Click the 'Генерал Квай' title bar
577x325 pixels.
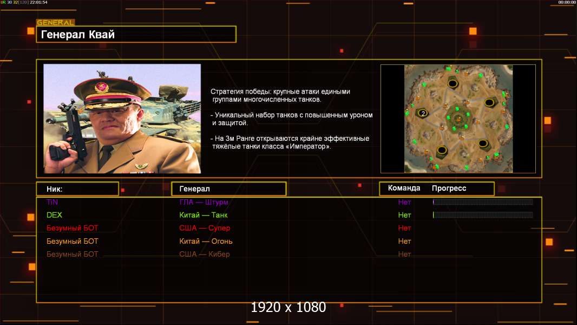click(x=136, y=35)
